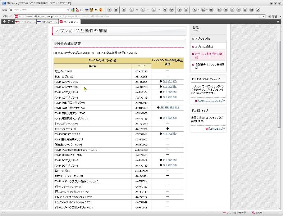Open the back button history dropdown arrow
Image resolution: width=283 pixels, height=216 pixels.
(x=137, y=10)
